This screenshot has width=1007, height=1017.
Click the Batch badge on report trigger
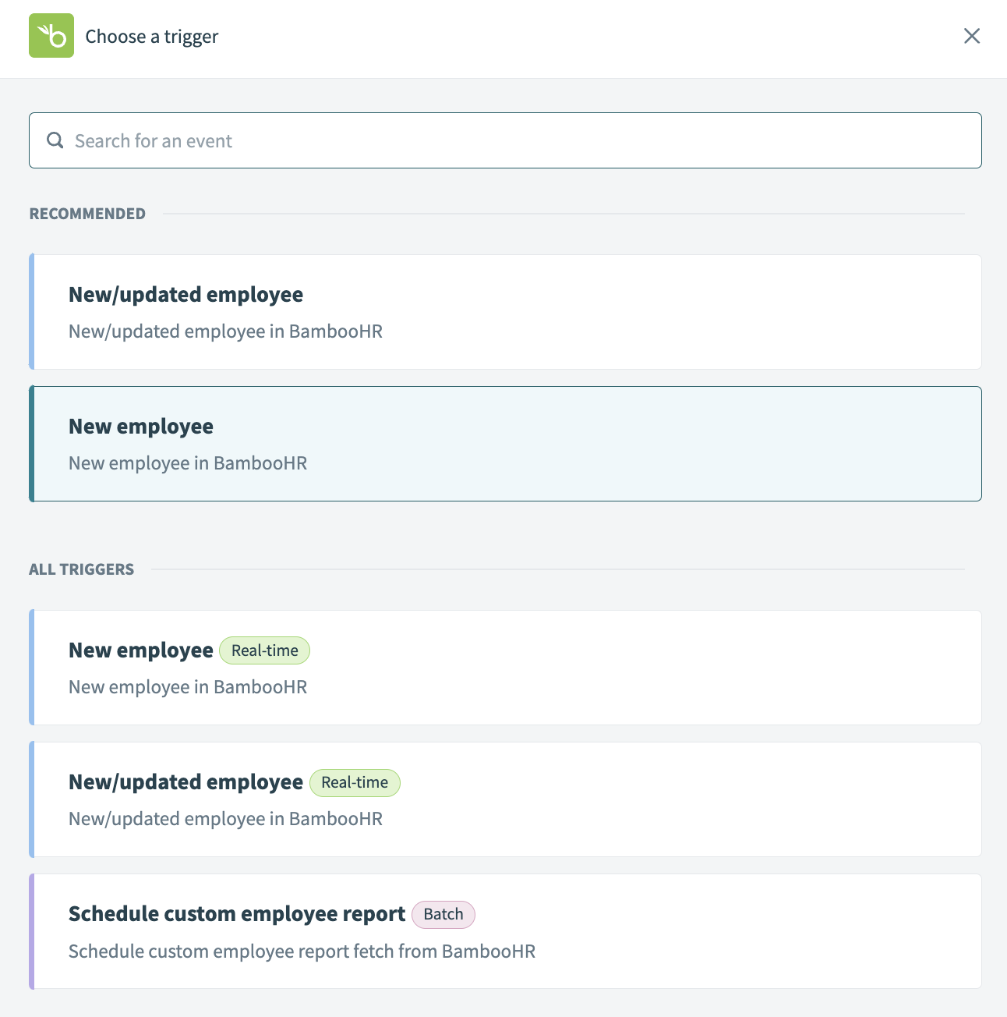tap(443, 914)
